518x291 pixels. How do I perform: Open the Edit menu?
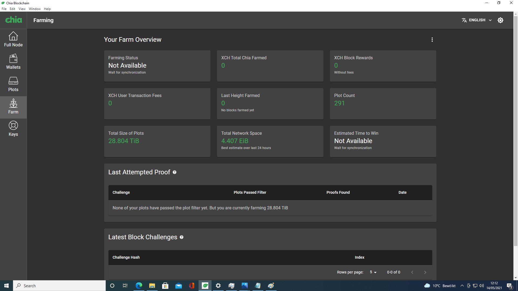[x=12, y=9]
